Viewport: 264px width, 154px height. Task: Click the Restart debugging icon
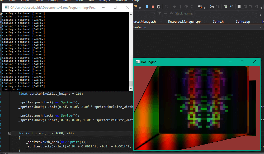tap(159, 7)
